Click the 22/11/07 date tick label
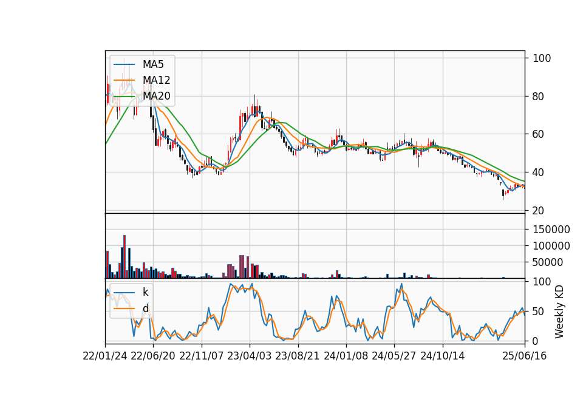The image size is (583, 419). tap(202, 356)
